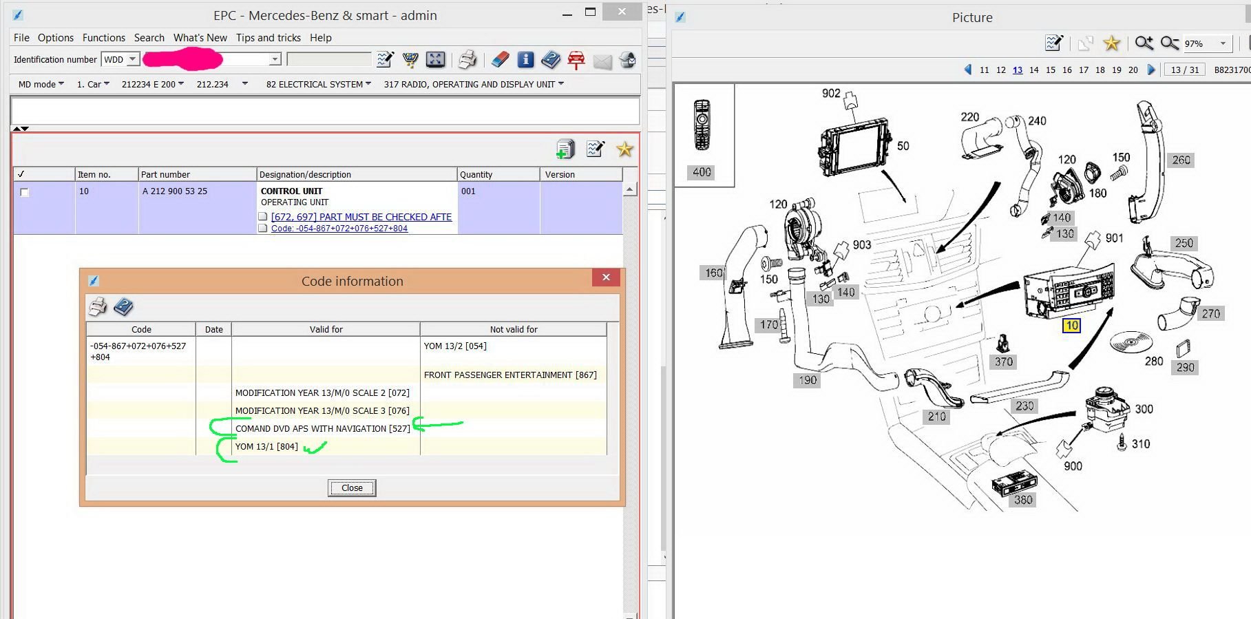Open the 97% zoom level dropdown
Image resolution: width=1251 pixels, height=619 pixels.
(x=1223, y=43)
